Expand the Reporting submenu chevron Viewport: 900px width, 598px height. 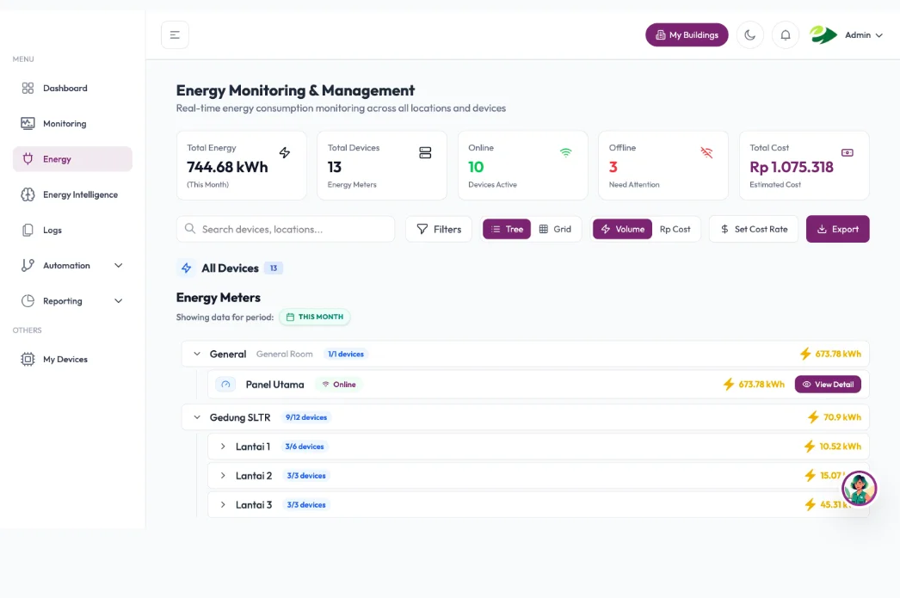coord(118,301)
